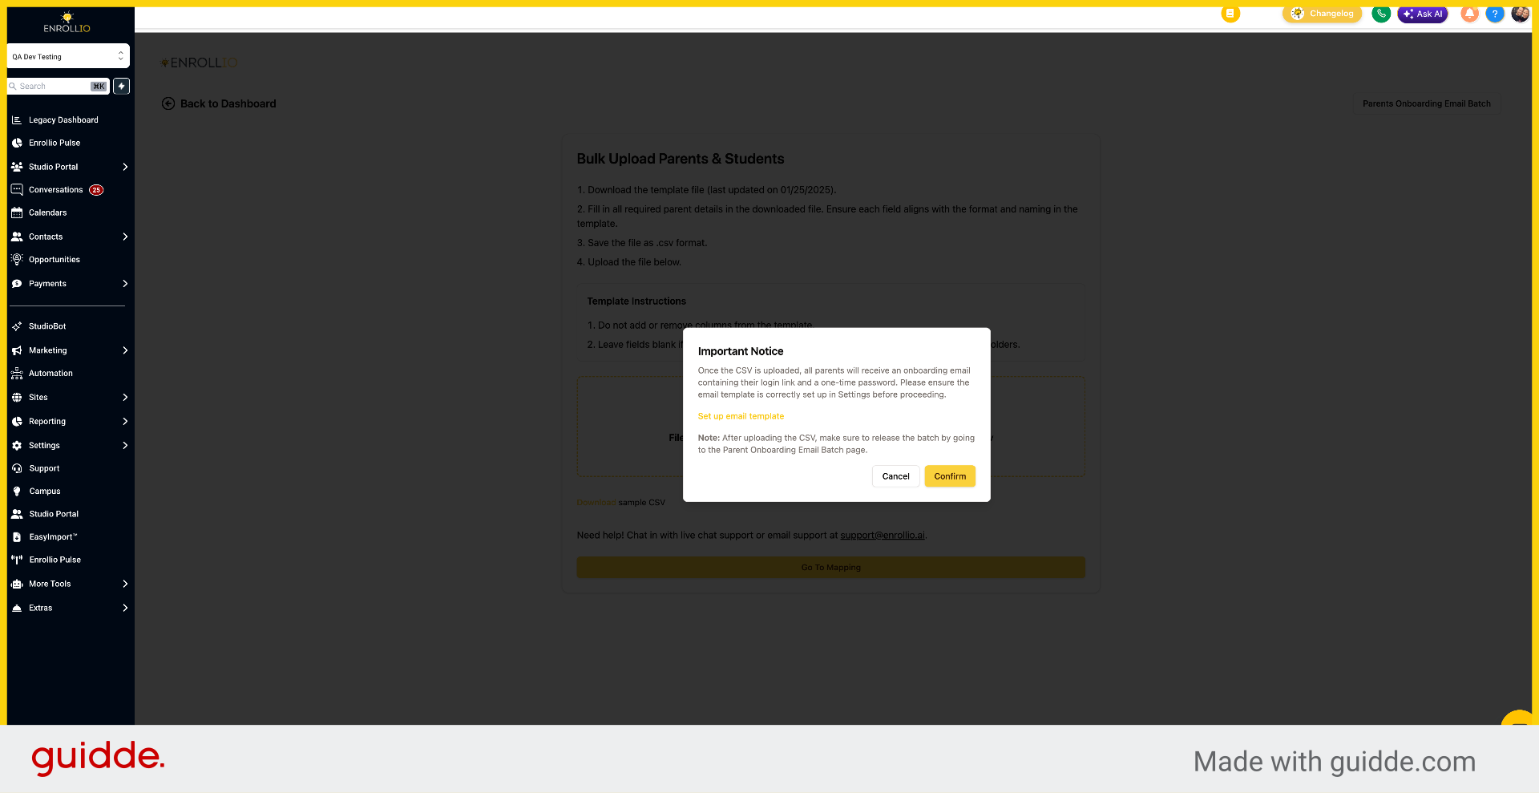Click the support@enrollio.ai email link

point(883,535)
